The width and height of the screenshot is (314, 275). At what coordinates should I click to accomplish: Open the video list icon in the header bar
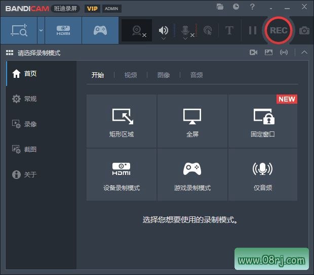pyautogui.click(x=254, y=53)
